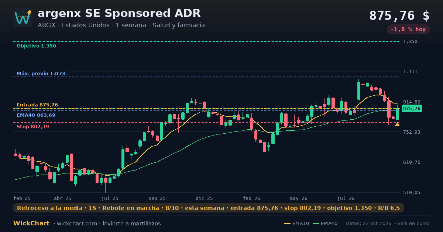Click the Datos: 22 oct 2026 footer text
443x232 pixels.
369,224
